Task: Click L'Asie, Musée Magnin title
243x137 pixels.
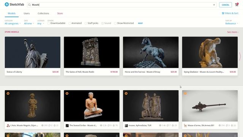Action: coord(24,125)
